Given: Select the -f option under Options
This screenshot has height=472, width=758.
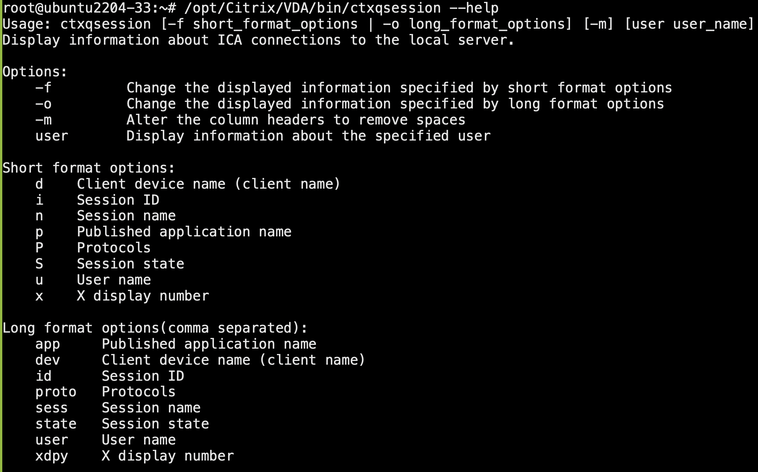Looking at the screenshot, I should pyautogui.click(x=43, y=88).
